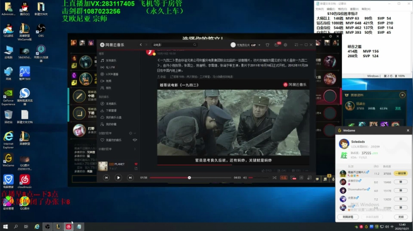Open the play queue list icon

pos(310,178)
